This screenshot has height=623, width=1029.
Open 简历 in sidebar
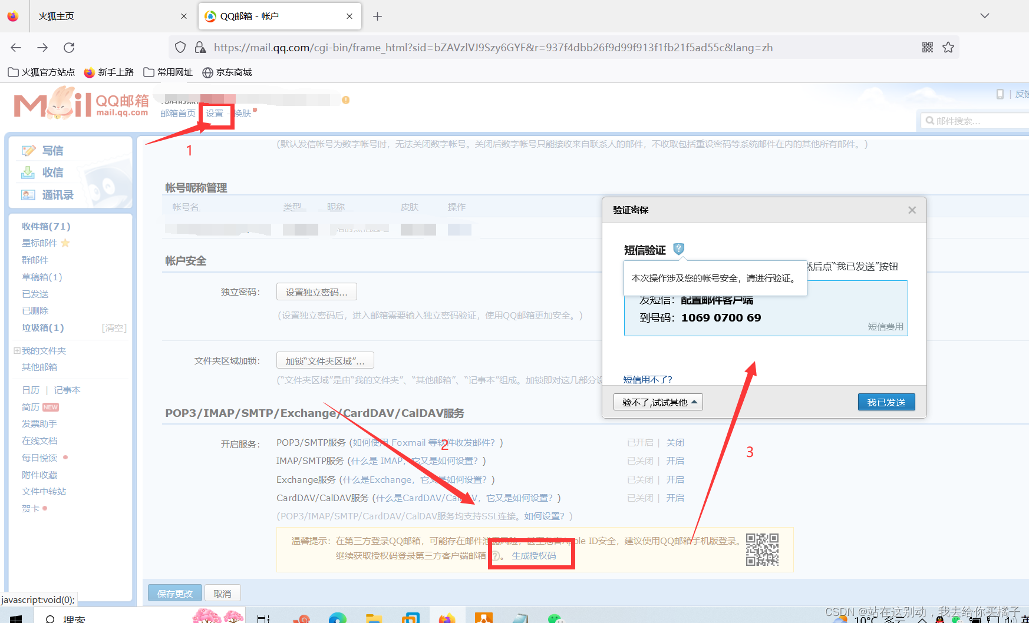[x=31, y=407]
